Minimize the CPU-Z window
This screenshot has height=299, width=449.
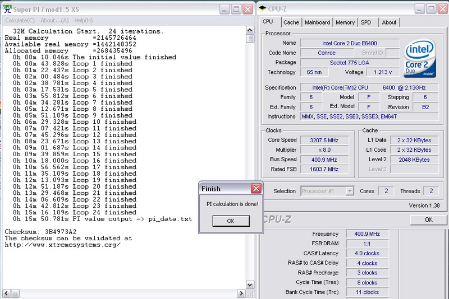419,9
